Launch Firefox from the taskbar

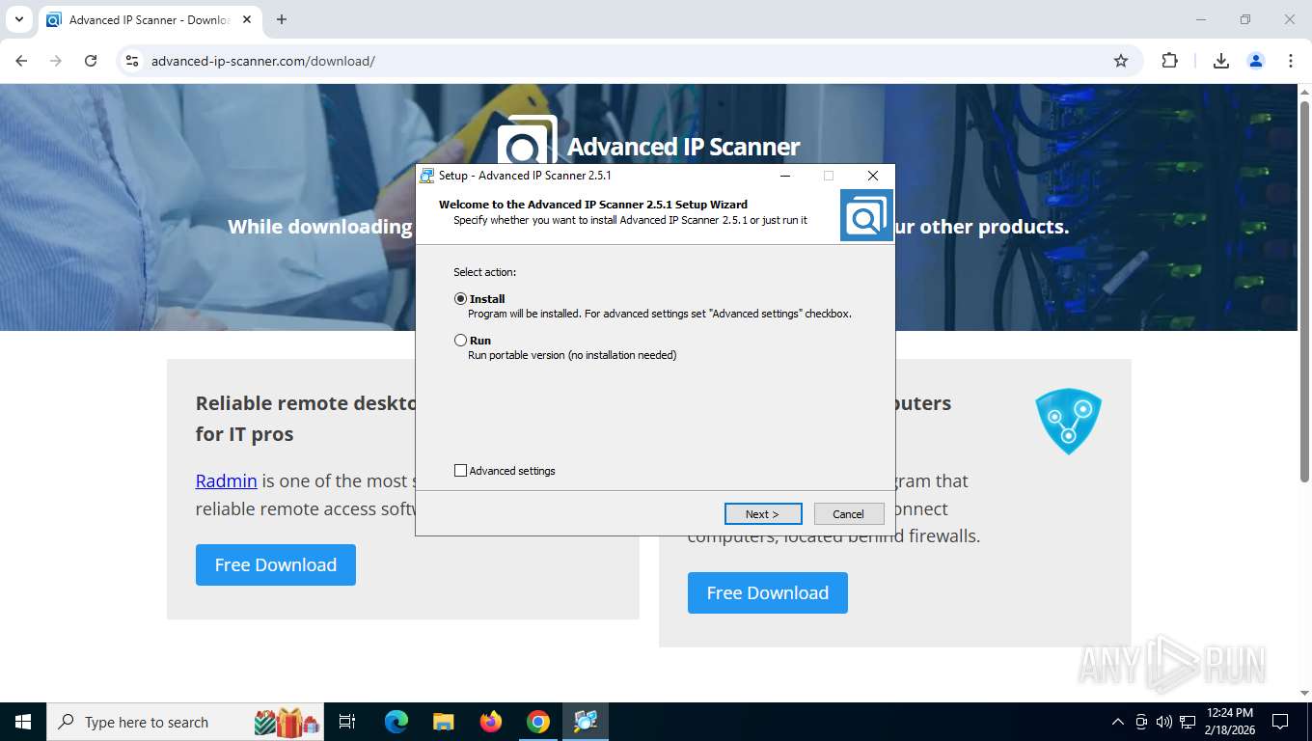[x=491, y=722]
